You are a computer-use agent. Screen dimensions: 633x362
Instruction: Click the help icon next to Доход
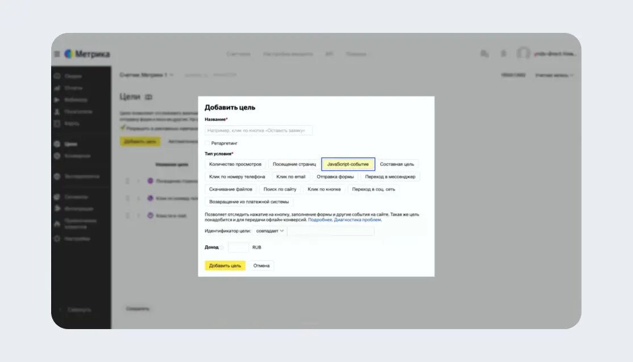coord(222,247)
